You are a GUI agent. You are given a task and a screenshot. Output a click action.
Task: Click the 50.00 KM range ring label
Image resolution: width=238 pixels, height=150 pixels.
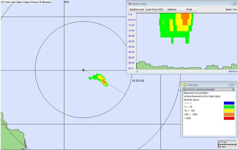point(138,81)
